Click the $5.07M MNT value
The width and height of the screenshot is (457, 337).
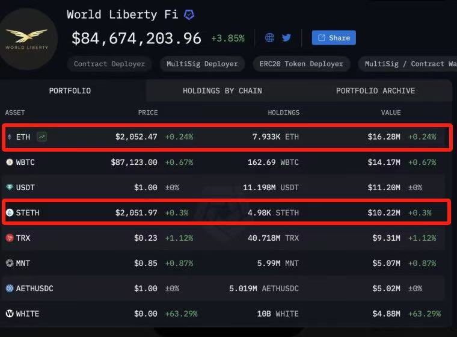[x=387, y=263]
